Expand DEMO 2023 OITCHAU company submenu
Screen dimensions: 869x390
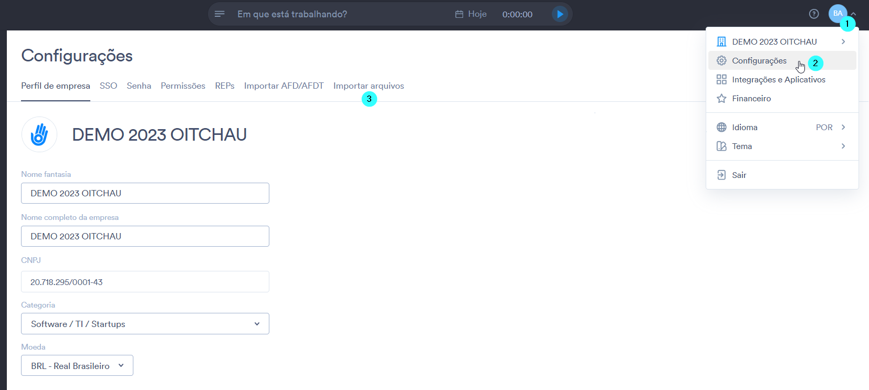click(x=782, y=41)
